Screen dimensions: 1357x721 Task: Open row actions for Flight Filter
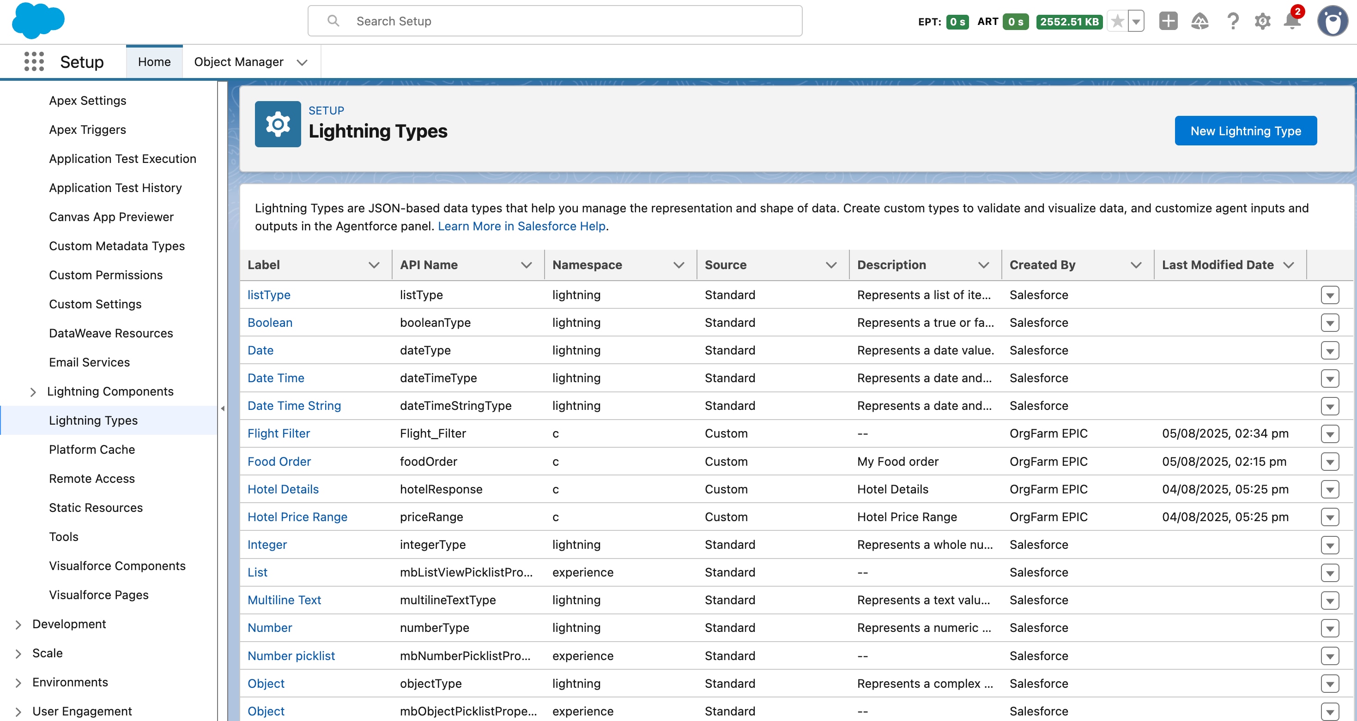(1330, 433)
